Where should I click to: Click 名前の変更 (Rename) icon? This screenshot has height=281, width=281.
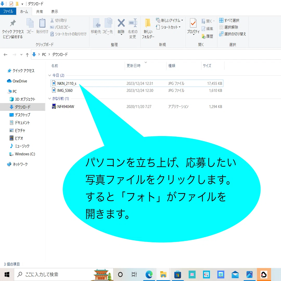pyautogui.click(x=133, y=23)
